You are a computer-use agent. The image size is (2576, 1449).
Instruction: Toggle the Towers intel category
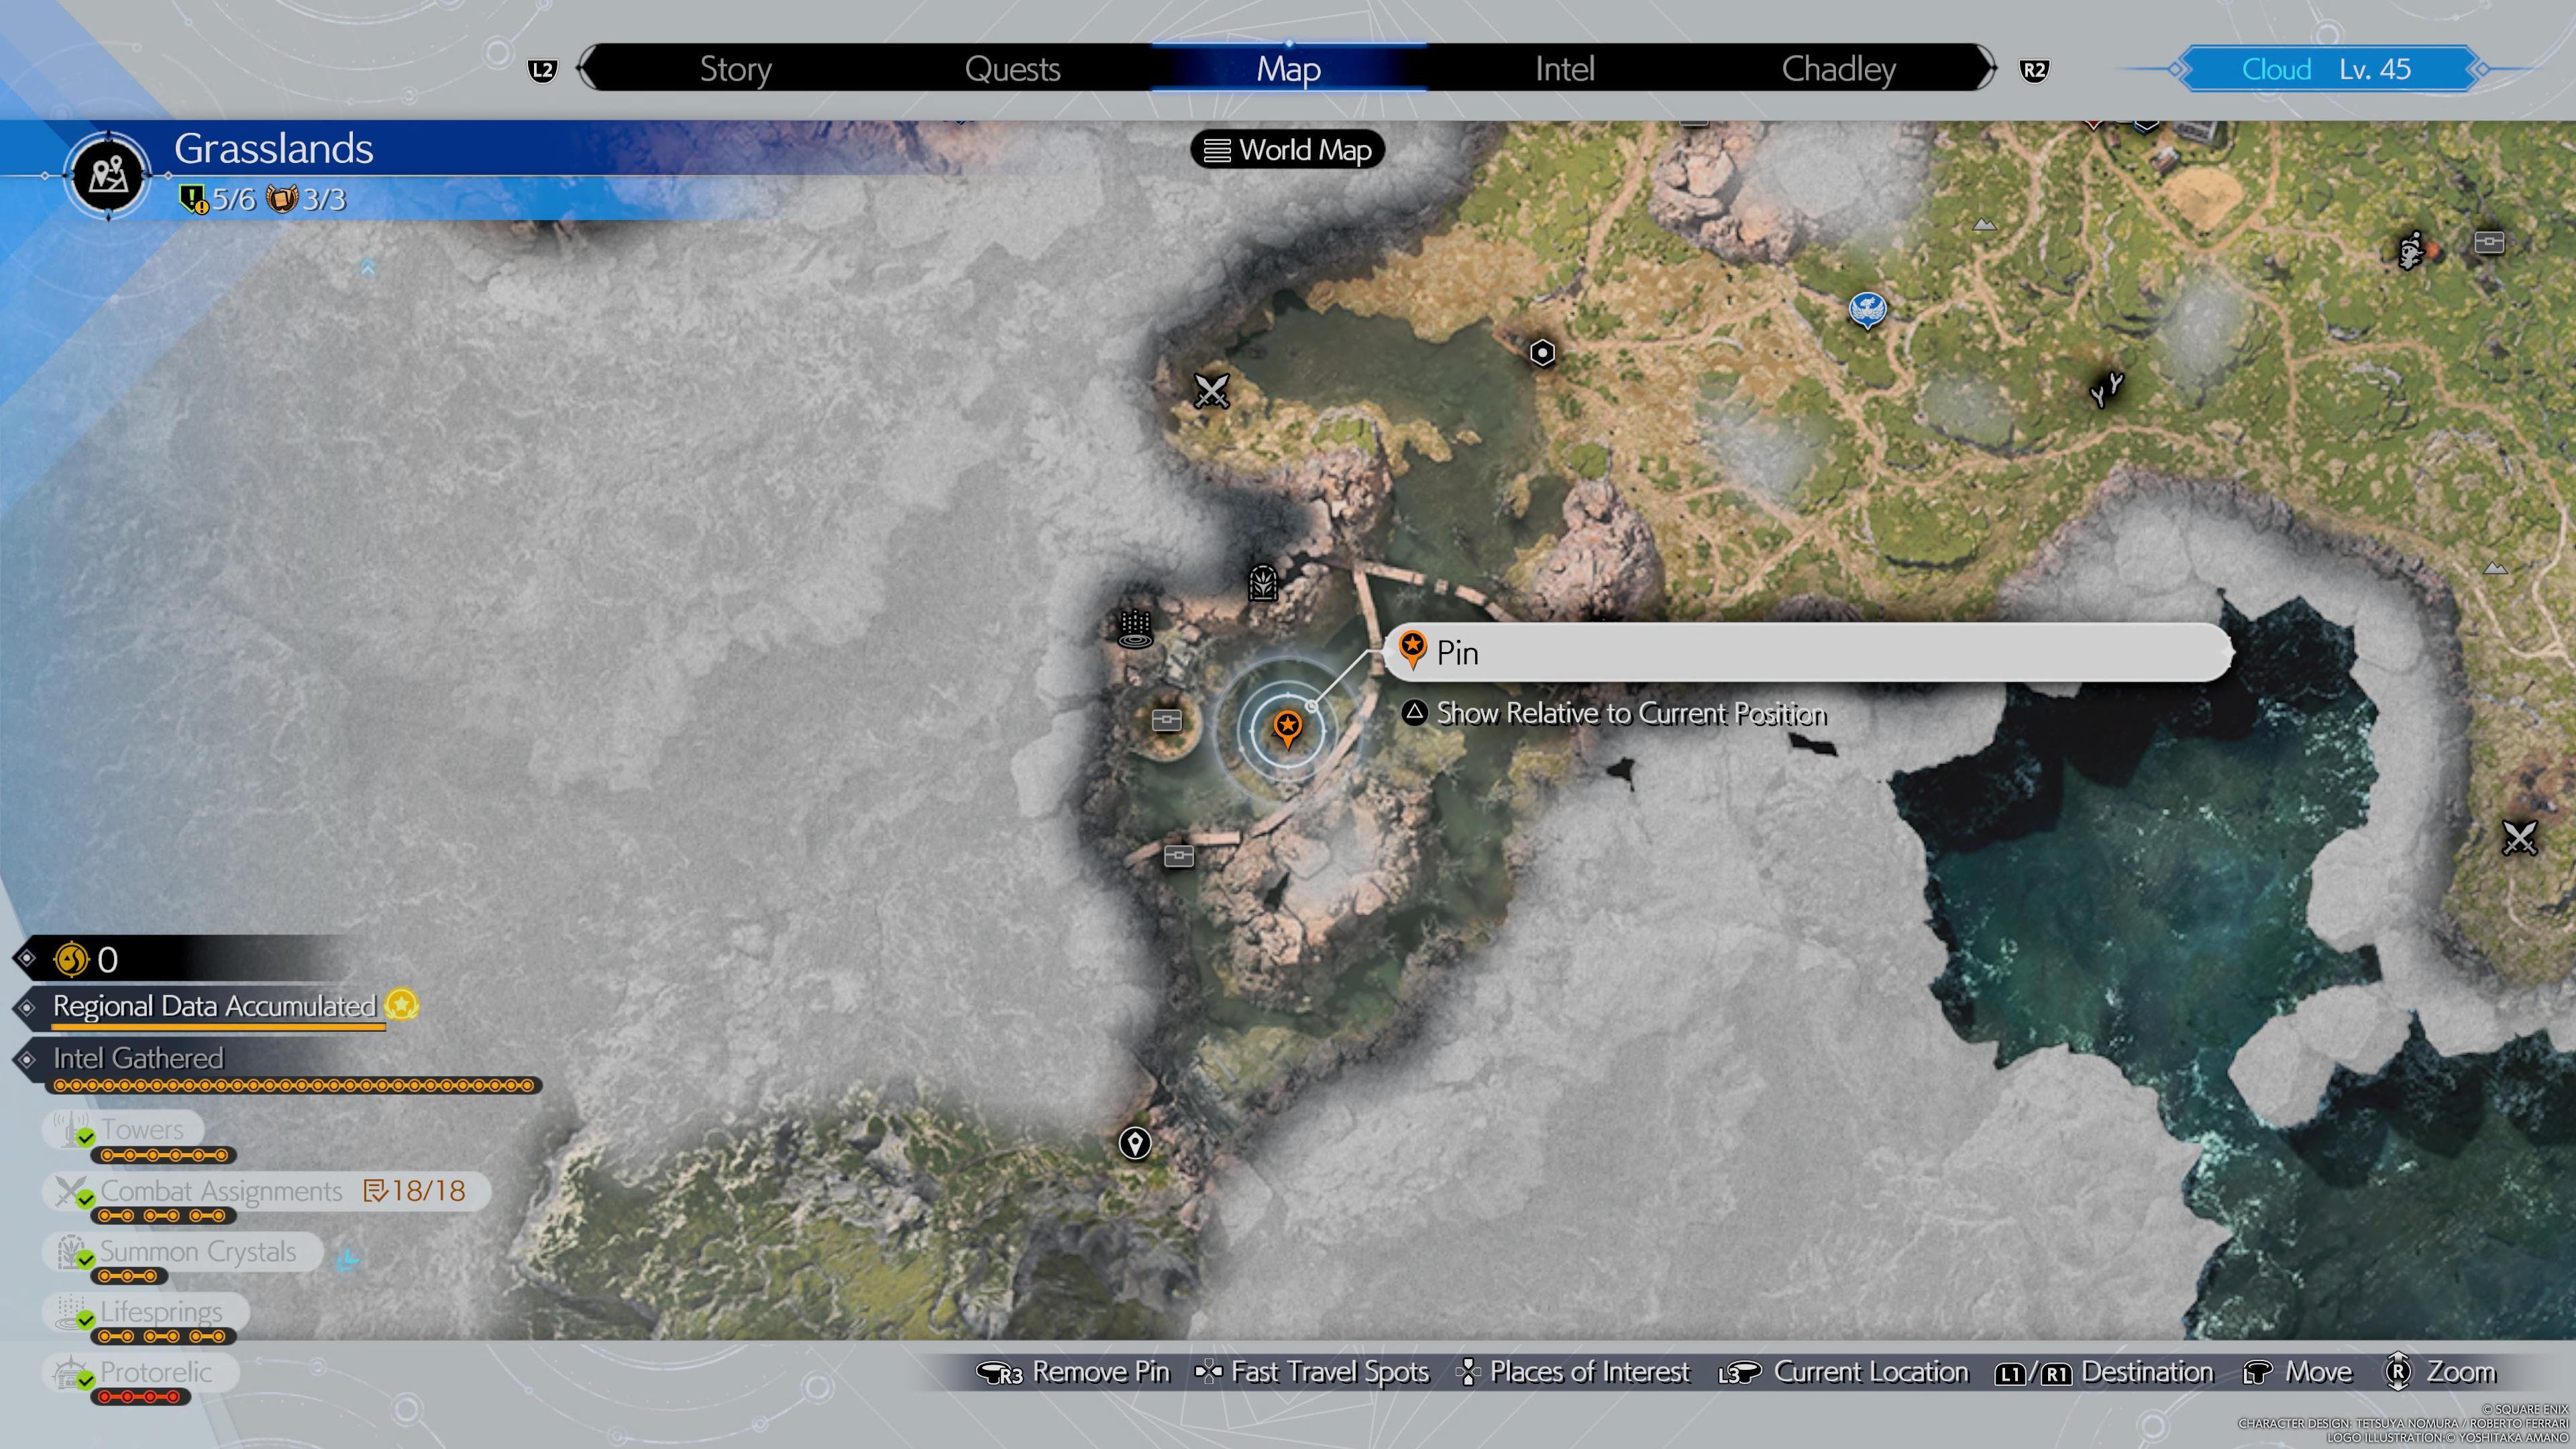point(123,1130)
